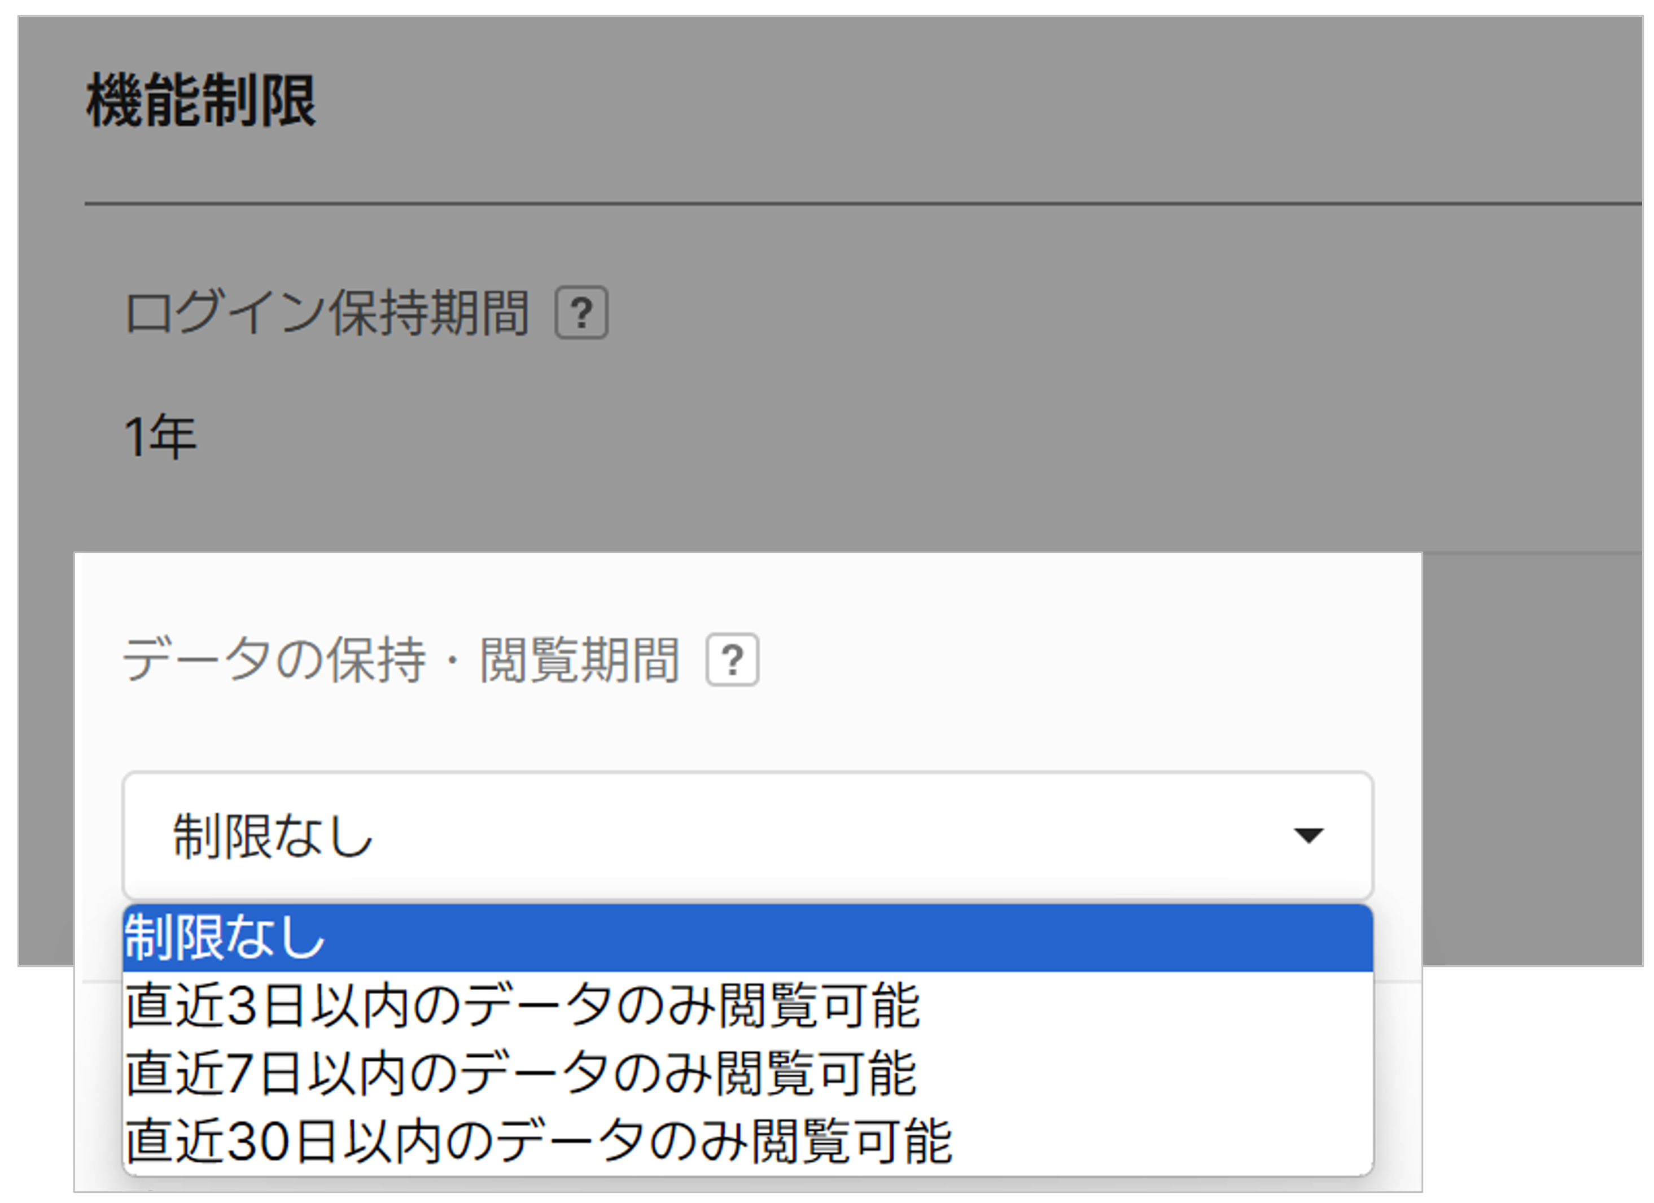Pick 直近30日以内のデータのみ閲覧可能

tap(538, 1141)
